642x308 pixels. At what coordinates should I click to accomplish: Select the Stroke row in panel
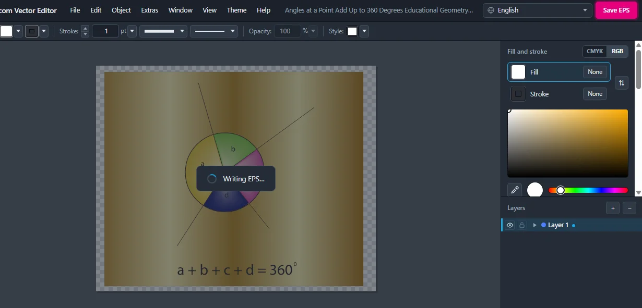tap(559, 94)
